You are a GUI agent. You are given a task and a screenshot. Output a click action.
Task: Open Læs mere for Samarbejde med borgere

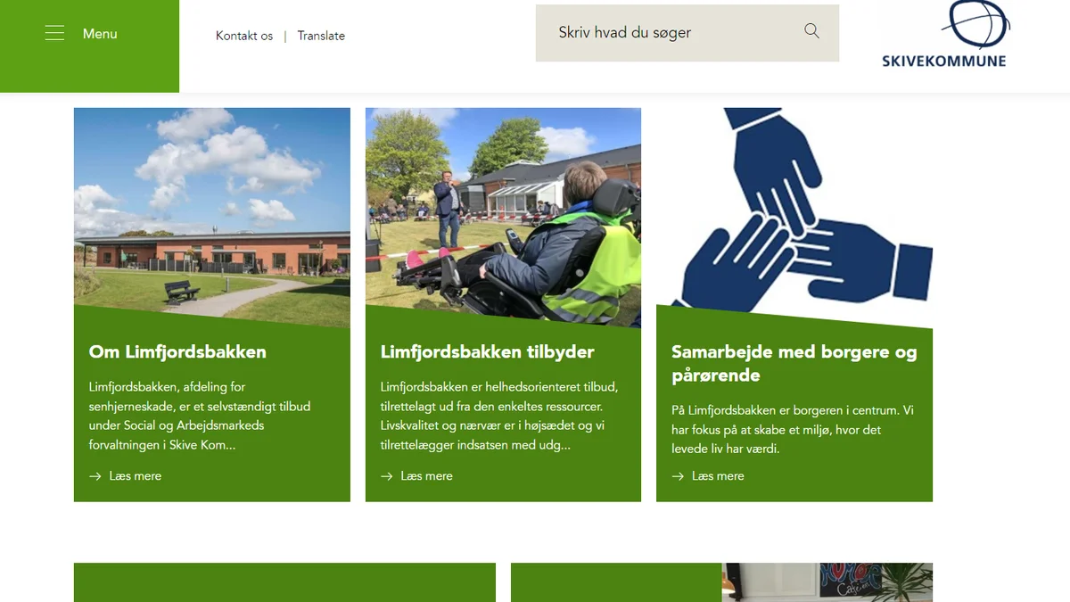[718, 476]
